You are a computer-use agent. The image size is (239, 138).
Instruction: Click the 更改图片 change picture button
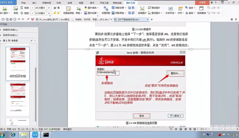pyautogui.click(x=154, y=8)
